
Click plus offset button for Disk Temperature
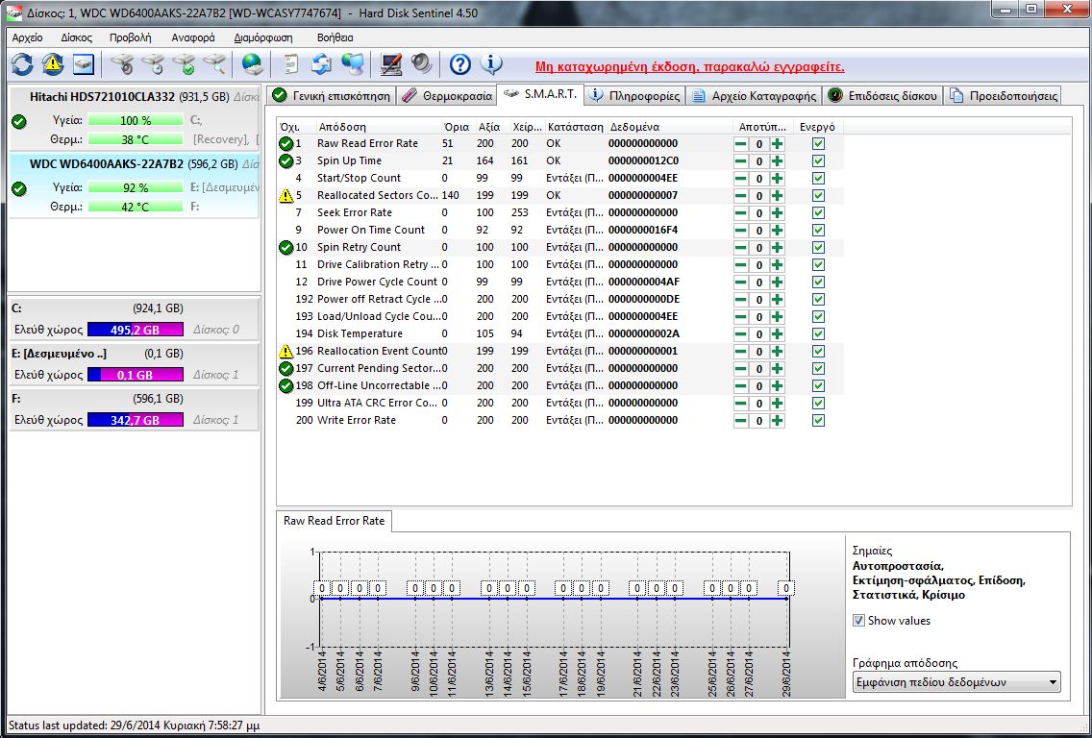778,334
